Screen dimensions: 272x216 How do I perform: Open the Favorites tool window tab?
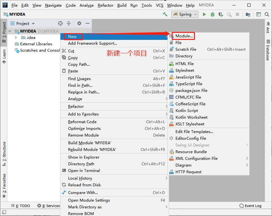4,186
